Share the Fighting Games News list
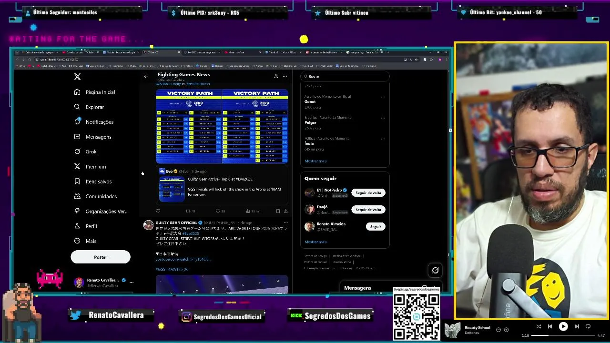The width and height of the screenshot is (610, 343). point(275,76)
